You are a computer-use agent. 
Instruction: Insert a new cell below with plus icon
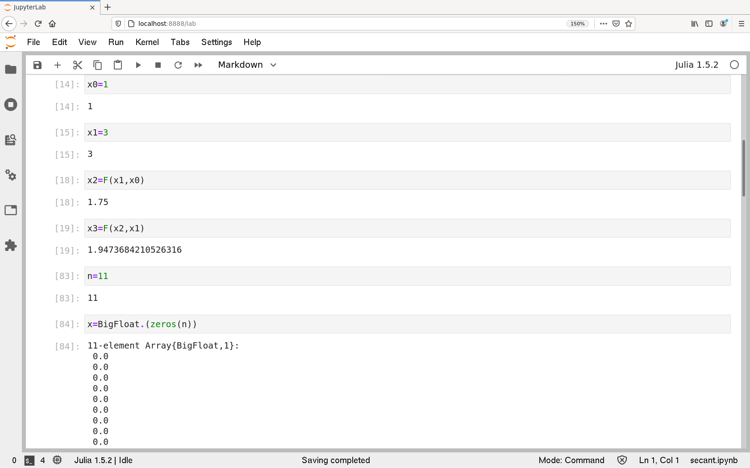(58, 65)
